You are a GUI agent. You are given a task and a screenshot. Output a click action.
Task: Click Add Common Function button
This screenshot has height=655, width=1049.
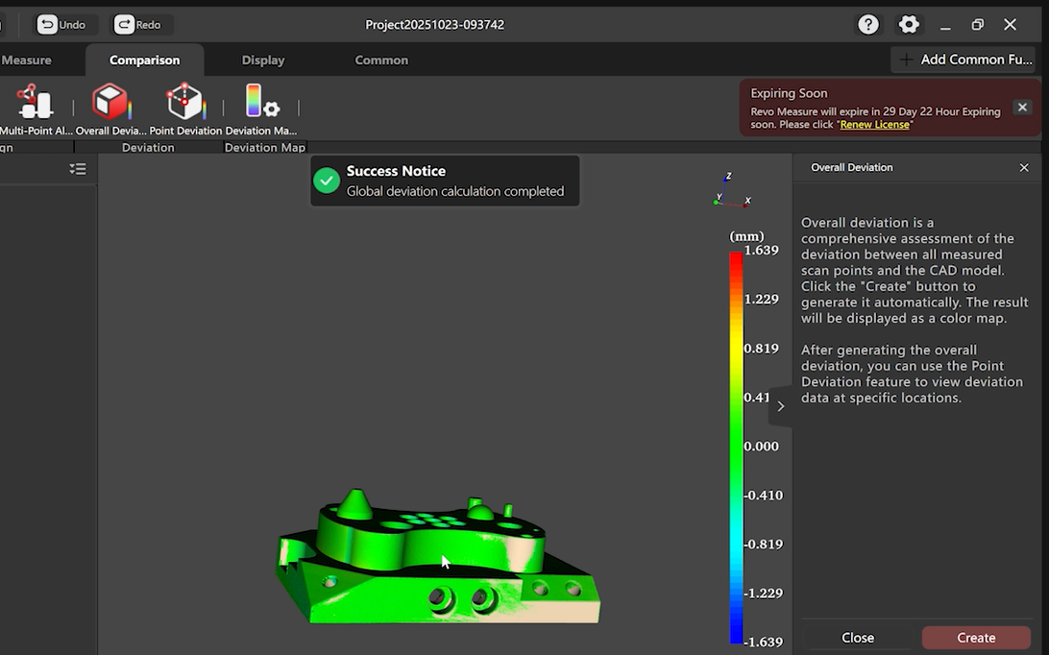click(x=964, y=60)
